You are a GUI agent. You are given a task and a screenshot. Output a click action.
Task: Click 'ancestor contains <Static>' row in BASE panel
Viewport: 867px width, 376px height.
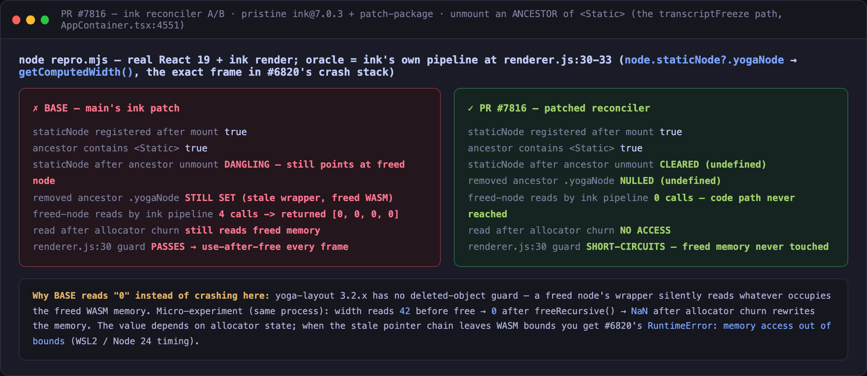(x=120, y=148)
